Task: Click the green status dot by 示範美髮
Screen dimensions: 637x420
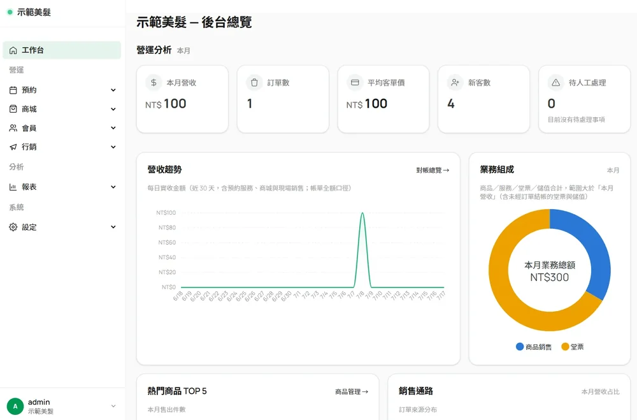Action: coord(10,12)
